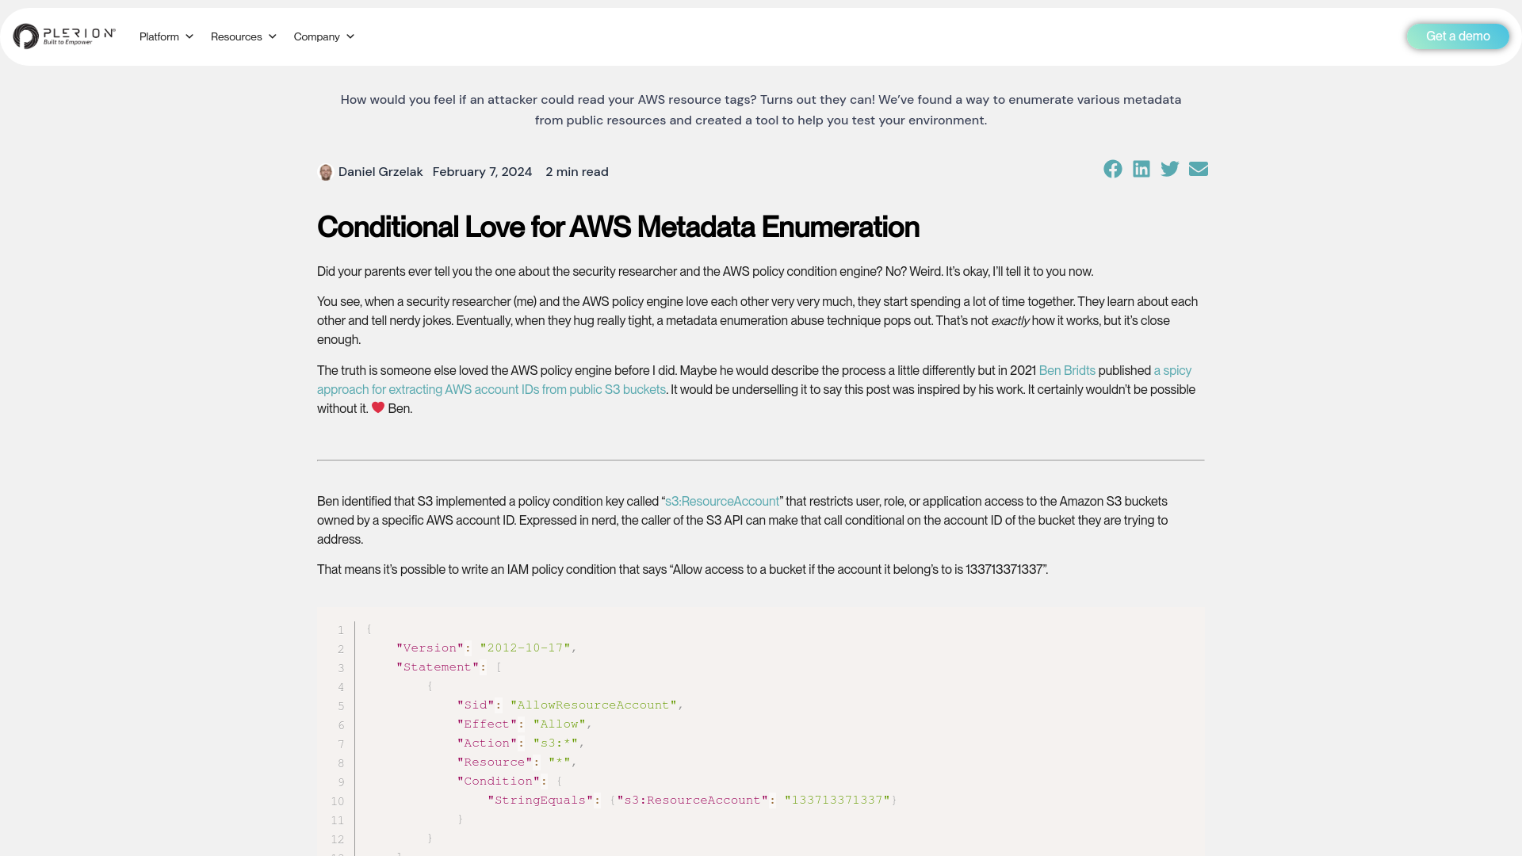This screenshot has width=1522, height=856.
Task: Share the article on LinkedIn
Action: pos(1141,169)
